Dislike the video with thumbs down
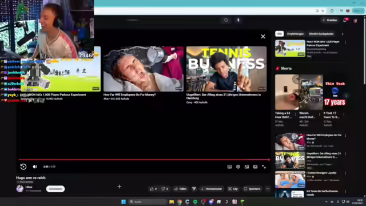 tap(165, 189)
